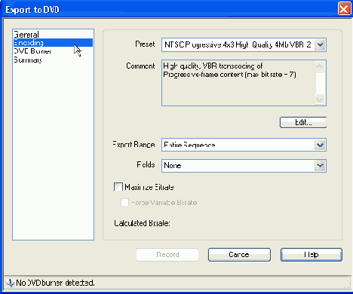
Task: Click the Entire Sequence range field
Action: 238,145
